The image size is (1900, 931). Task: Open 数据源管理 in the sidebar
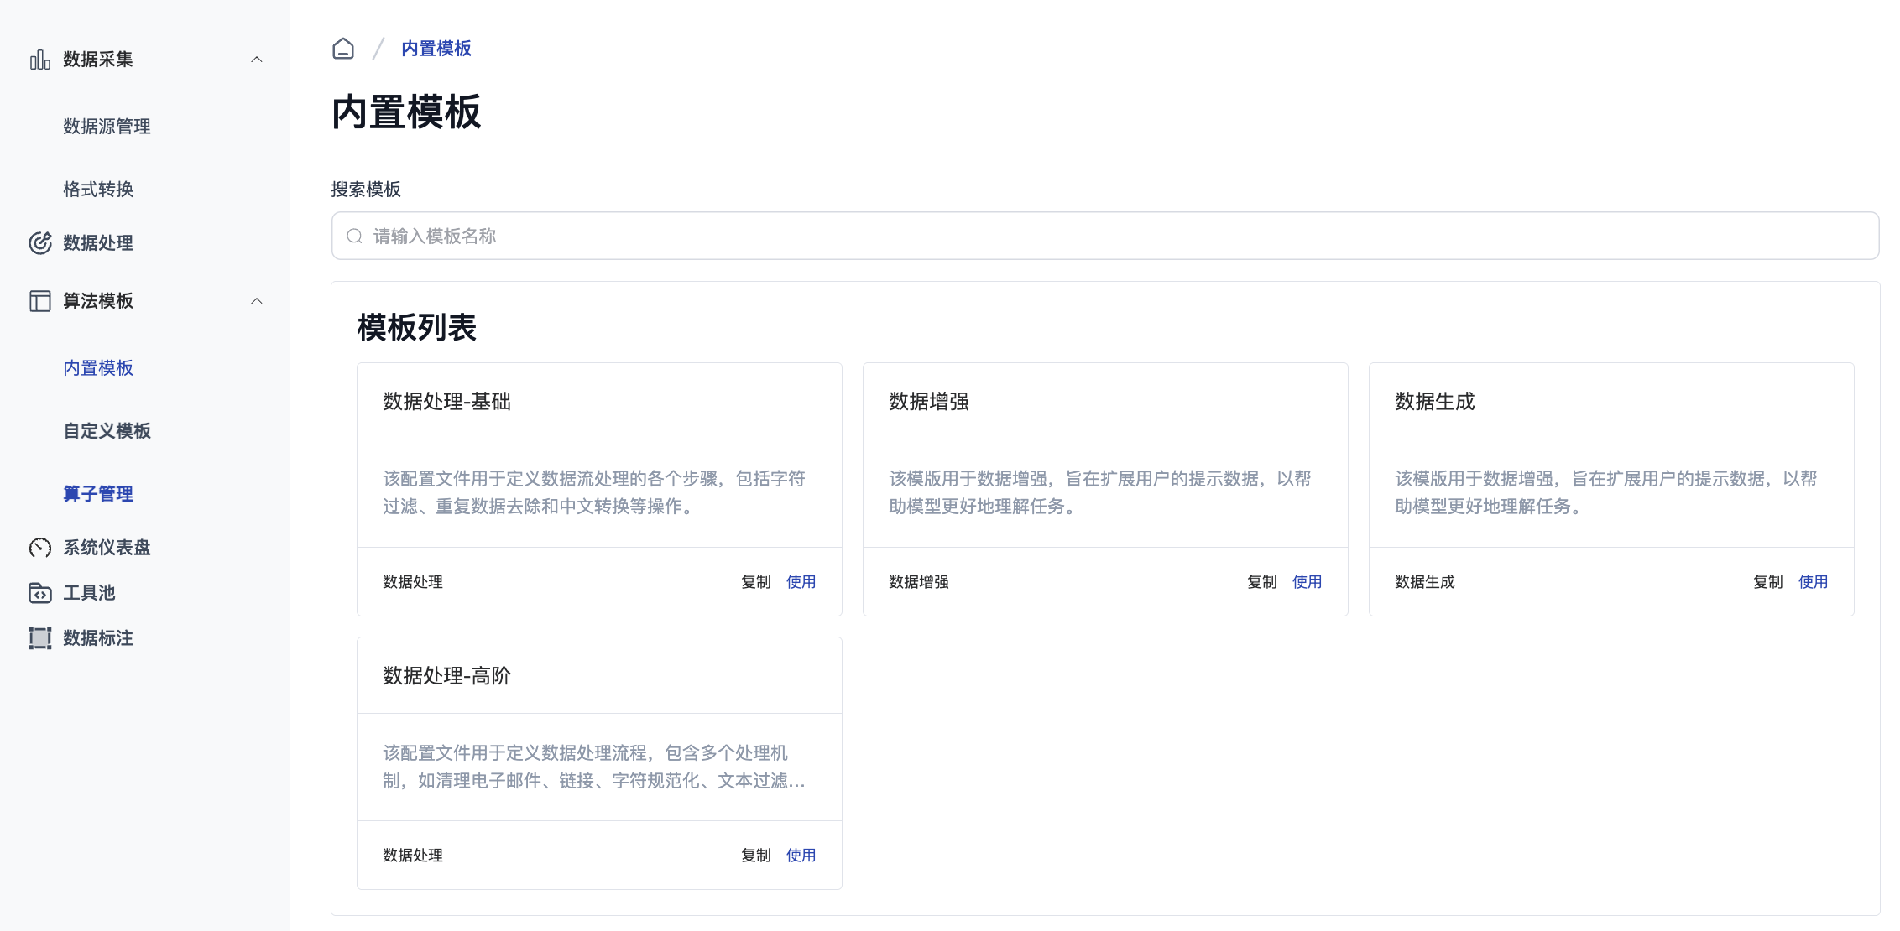[107, 127]
